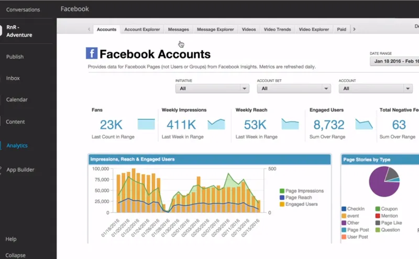419x259 pixels.
Task: Switch to the Accounts tab
Action: coord(107,29)
